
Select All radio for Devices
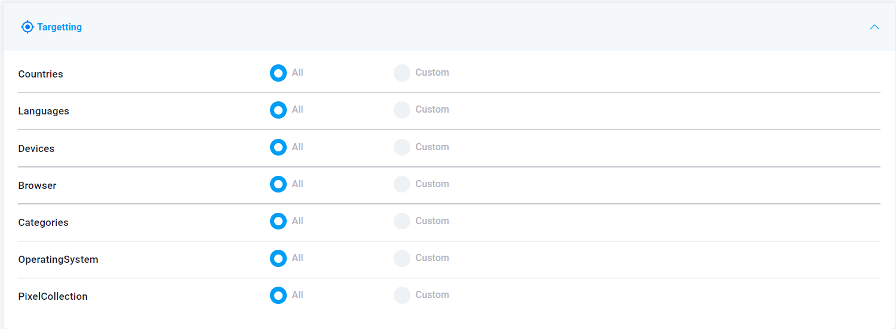pyautogui.click(x=278, y=147)
